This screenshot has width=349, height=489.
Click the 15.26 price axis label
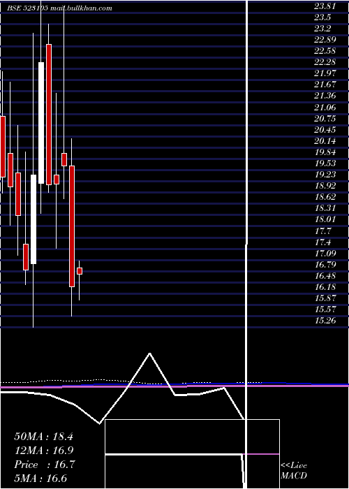click(x=325, y=321)
